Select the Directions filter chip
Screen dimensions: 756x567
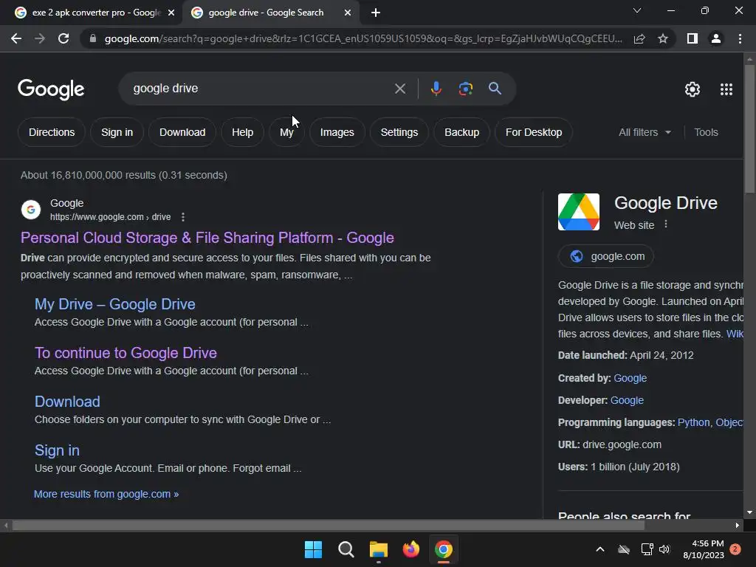point(52,132)
